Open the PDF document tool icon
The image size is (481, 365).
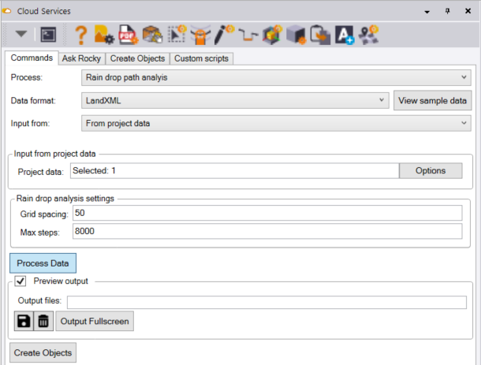point(128,34)
